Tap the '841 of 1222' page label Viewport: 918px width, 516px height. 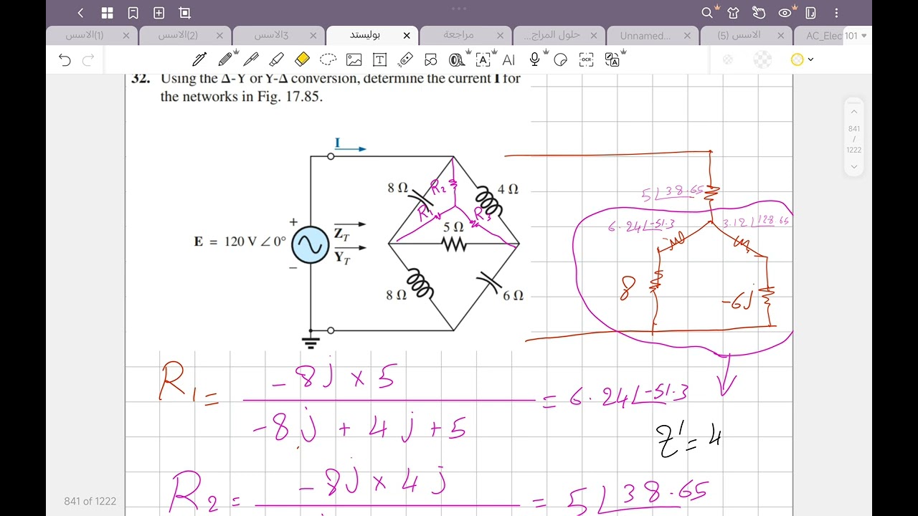(x=90, y=501)
